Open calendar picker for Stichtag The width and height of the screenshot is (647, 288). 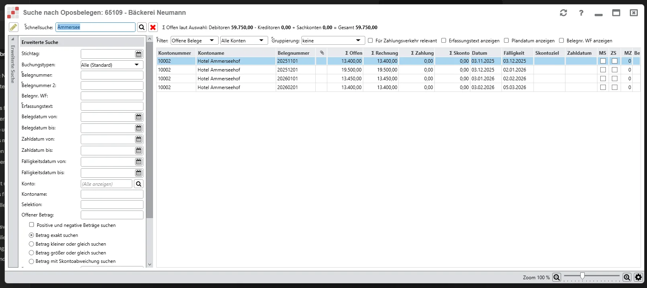coord(138,54)
